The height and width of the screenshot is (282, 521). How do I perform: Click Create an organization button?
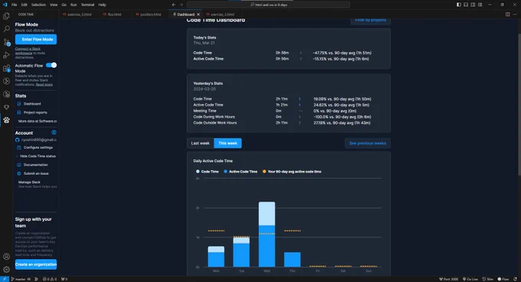[x=36, y=264]
